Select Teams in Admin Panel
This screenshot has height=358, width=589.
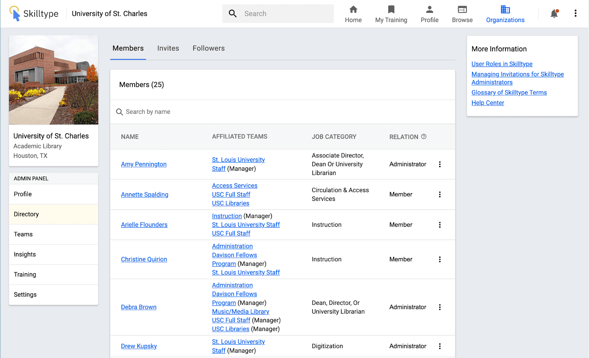(x=53, y=234)
